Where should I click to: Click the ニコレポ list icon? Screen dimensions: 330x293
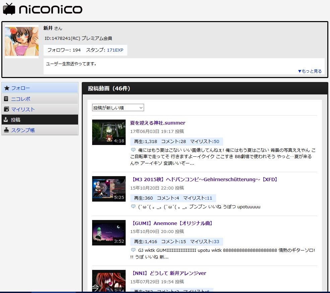pyautogui.click(x=7, y=98)
